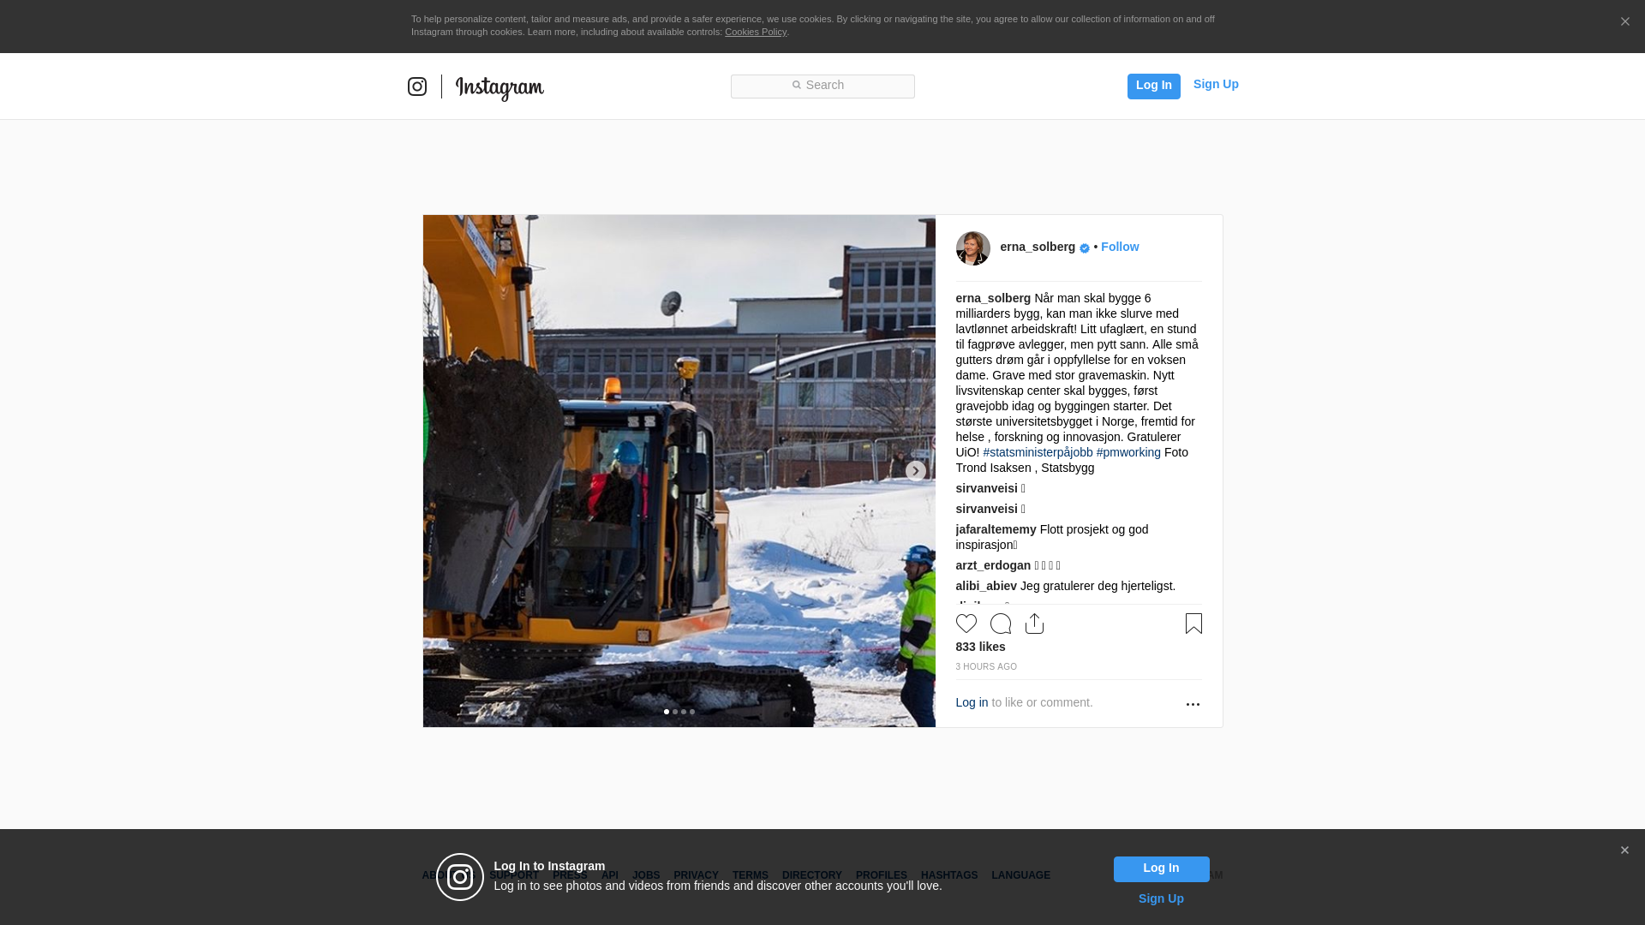The width and height of the screenshot is (1645, 925).
Task: Dismiss the cookie notice banner
Action: pyautogui.click(x=1624, y=22)
